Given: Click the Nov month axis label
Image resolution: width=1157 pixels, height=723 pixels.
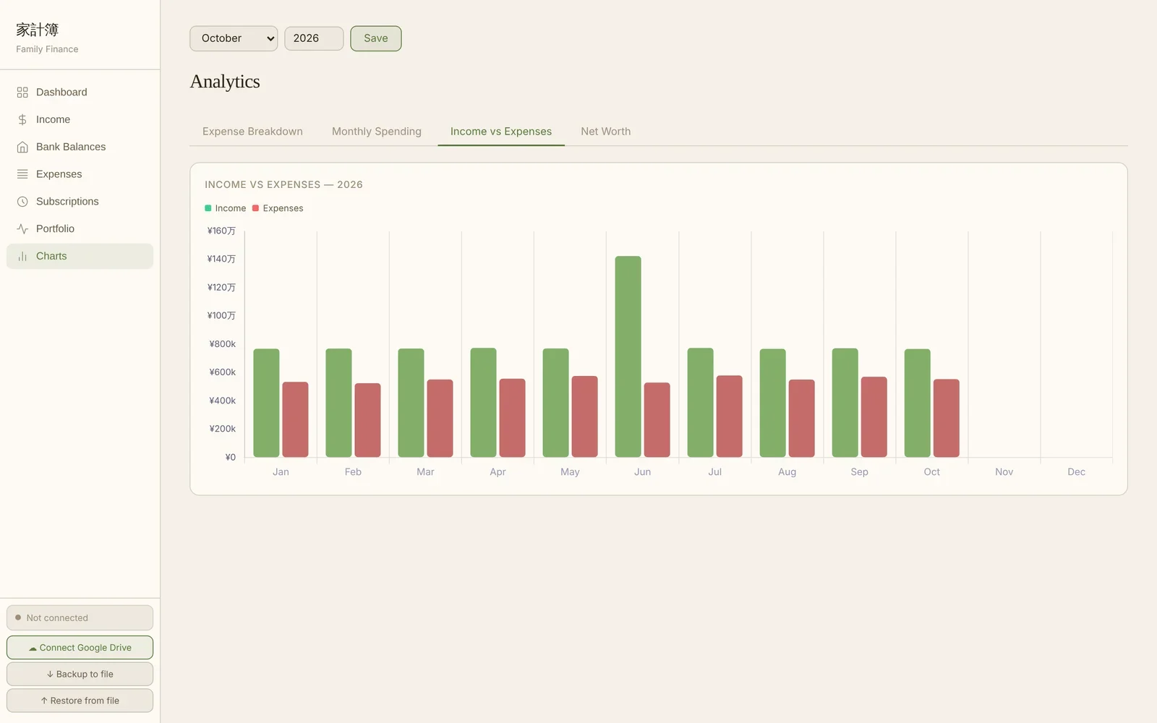Looking at the screenshot, I should click(1004, 472).
